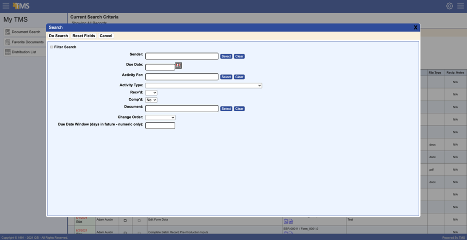Close the Search dialog with X
The image size is (467, 240).
tap(415, 28)
